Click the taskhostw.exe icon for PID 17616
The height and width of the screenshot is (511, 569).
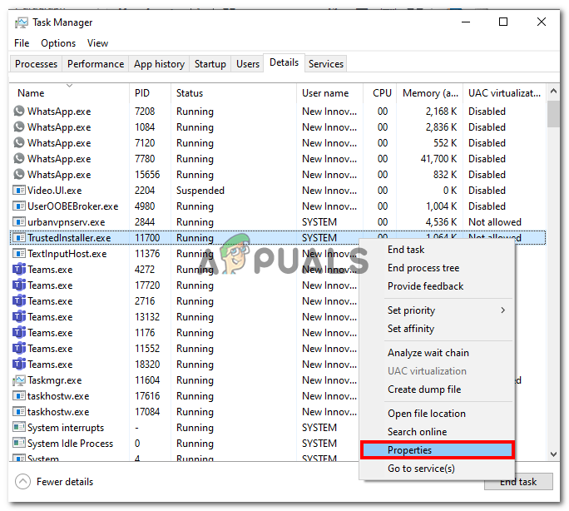pyautogui.click(x=19, y=396)
